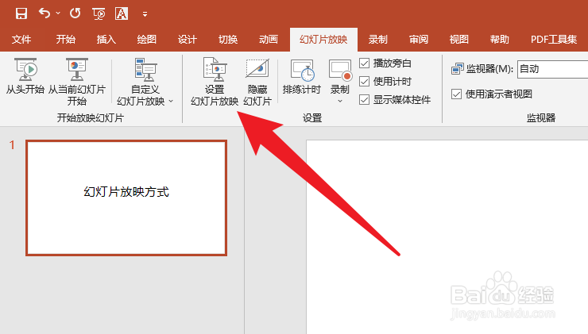This screenshot has width=588, height=334.
Task: Select the 幻灯片放映 tab
Action: [323, 40]
